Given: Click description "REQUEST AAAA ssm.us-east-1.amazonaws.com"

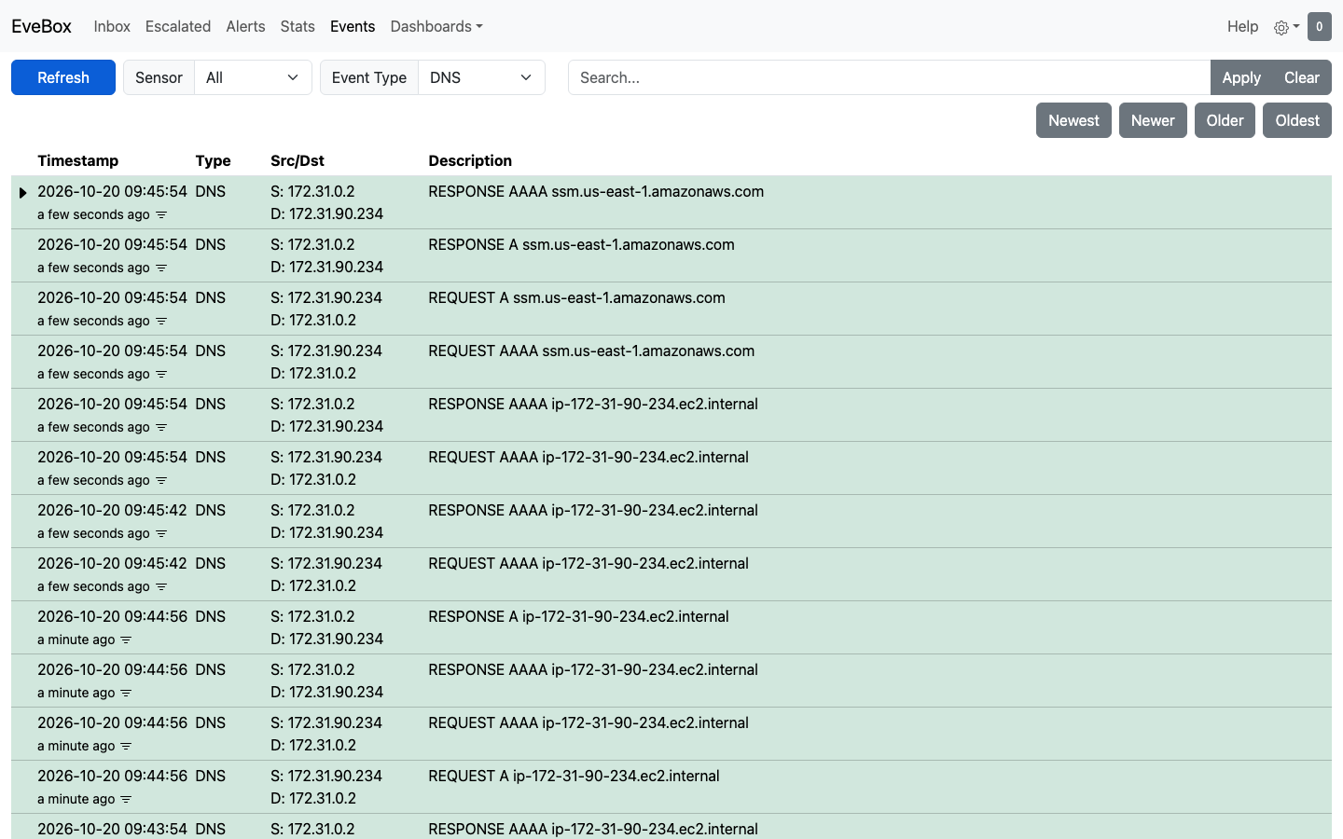Looking at the screenshot, I should [591, 351].
